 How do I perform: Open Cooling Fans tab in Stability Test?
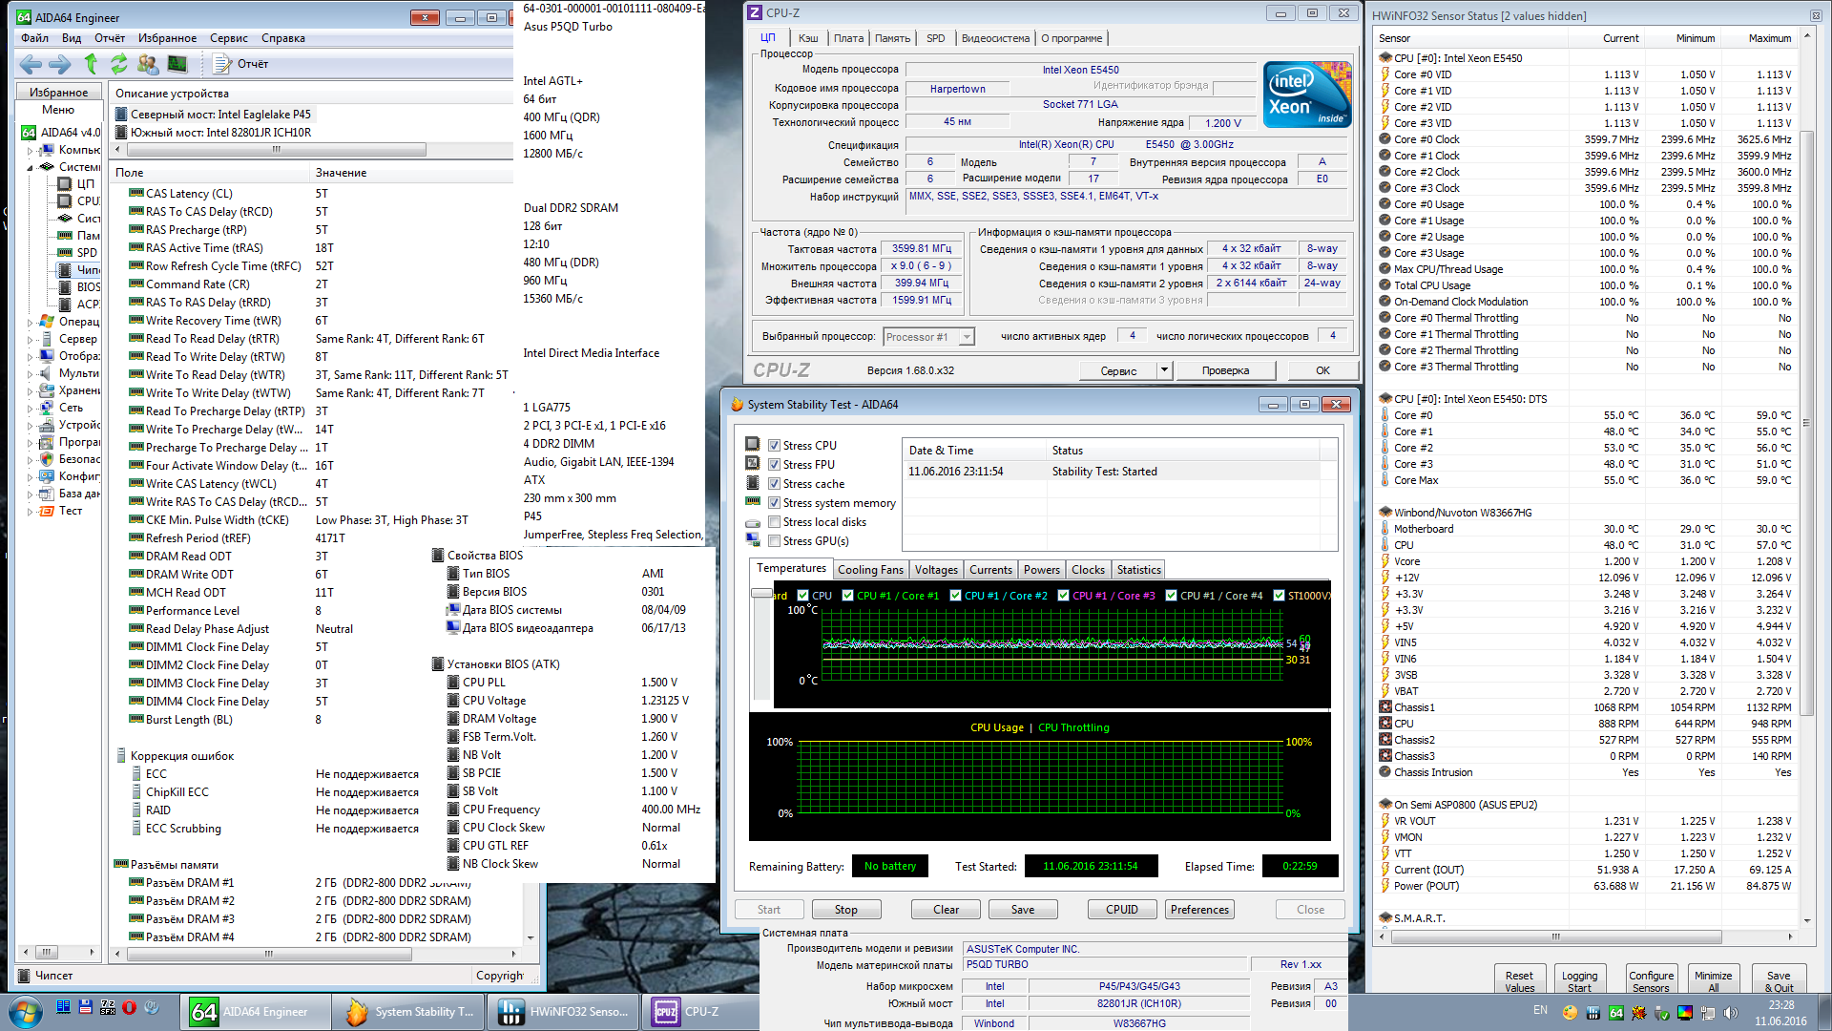click(870, 570)
